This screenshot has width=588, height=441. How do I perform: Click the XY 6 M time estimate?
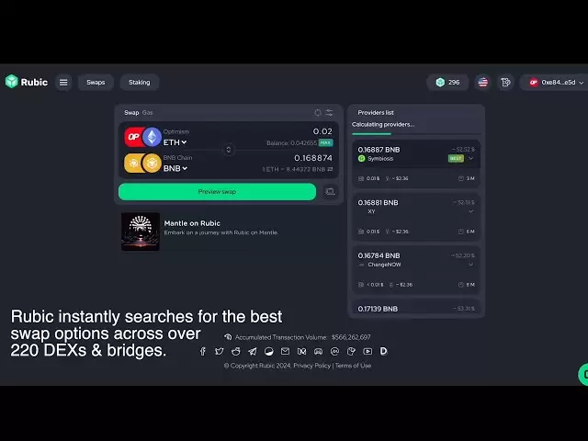(x=467, y=232)
